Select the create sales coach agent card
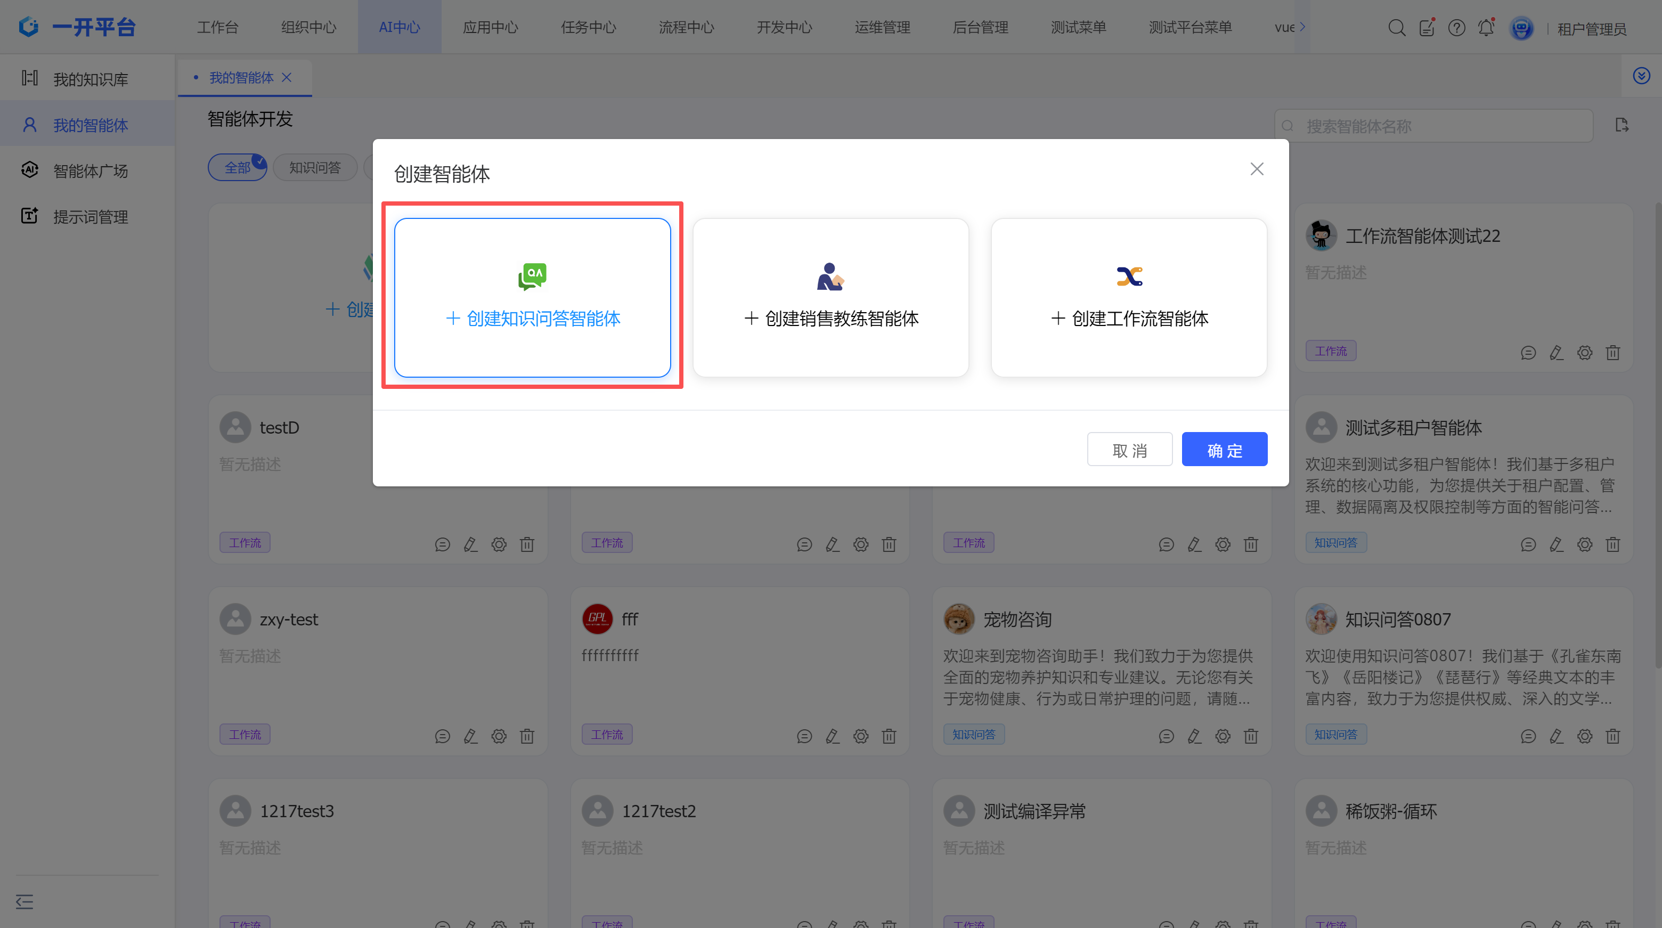The height and width of the screenshot is (928, 1662). click(830, 297)
